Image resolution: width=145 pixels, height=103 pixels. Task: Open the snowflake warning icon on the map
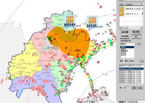(92, 20)
